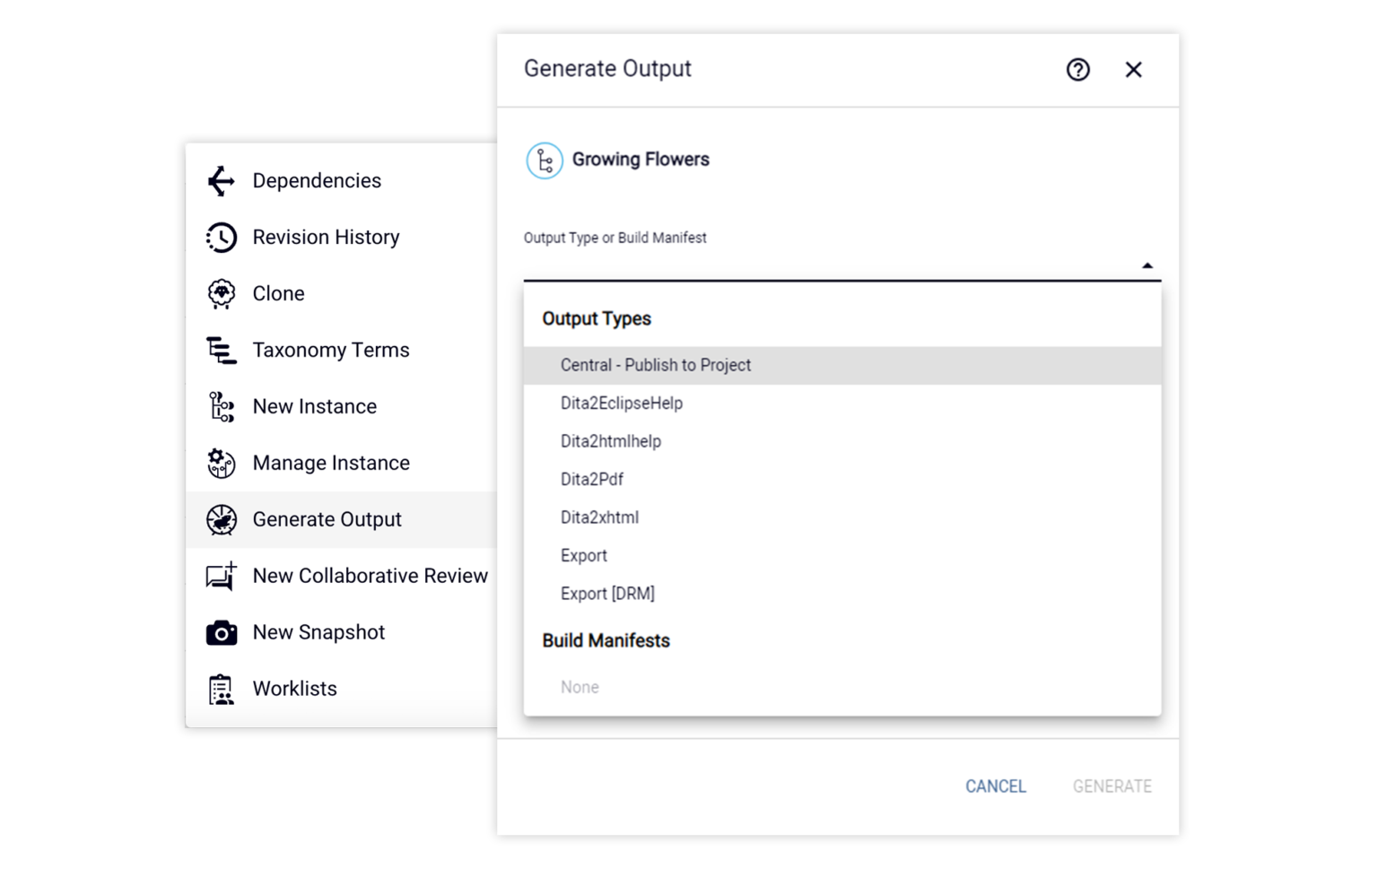The height and width of the screenshot is (869, 1378).
Task: Select Export [DRM] output type
Action: [842, 594]
